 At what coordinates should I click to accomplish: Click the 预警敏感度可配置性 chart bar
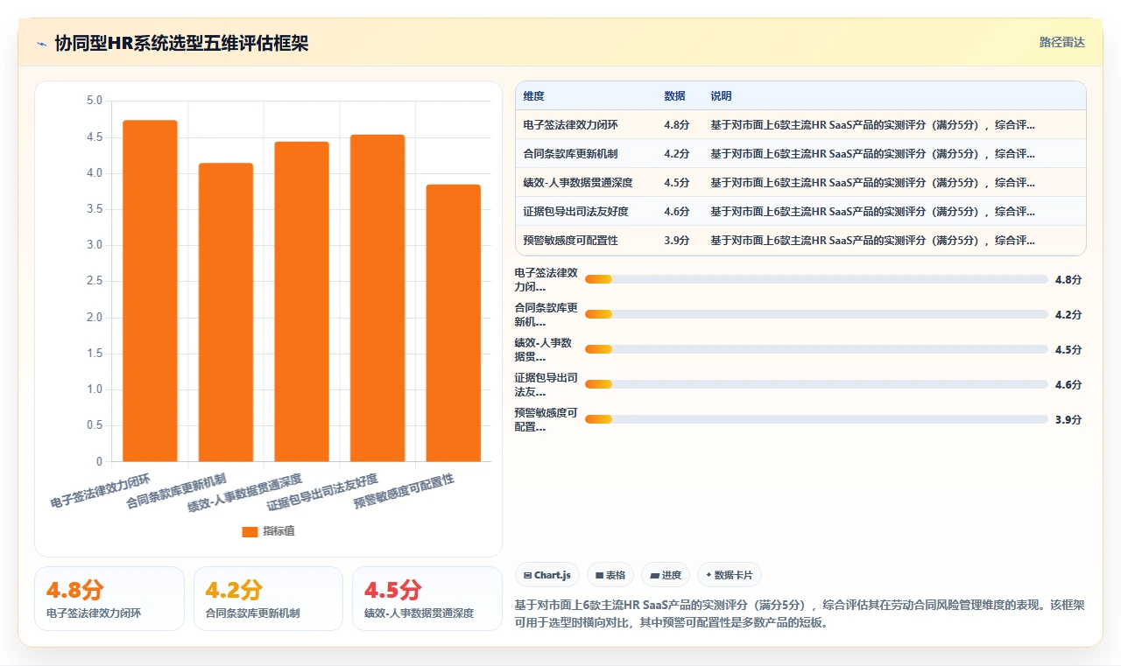[x=454, y=323]
